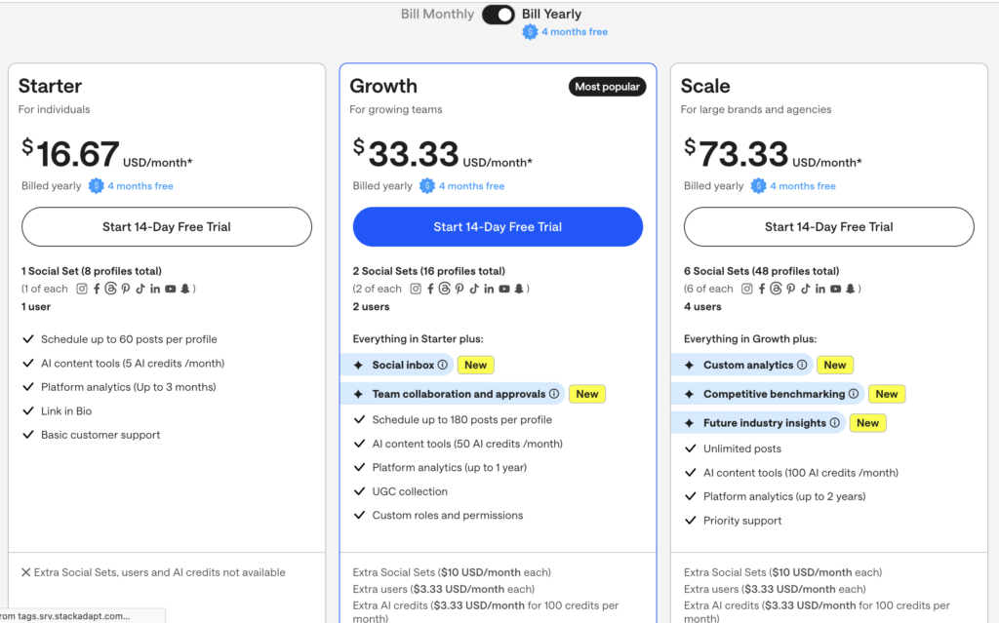The image size is (999, 623).
Task: Click info icon next to Future industry insights
Action: point(835,423)
